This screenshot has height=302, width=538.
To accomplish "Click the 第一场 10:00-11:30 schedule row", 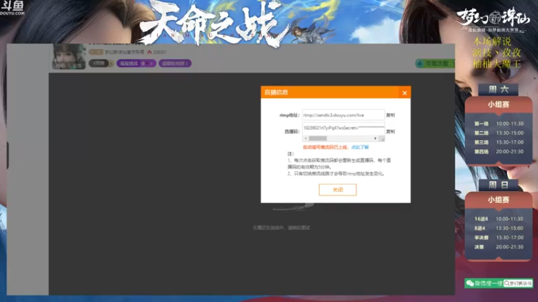I will click(x=498, y=123).
